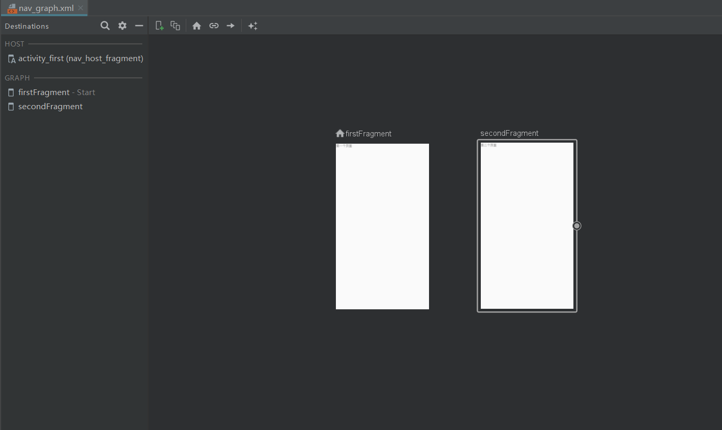Click the Destinations panel title

pyautogui.click(x=27, y=26)
